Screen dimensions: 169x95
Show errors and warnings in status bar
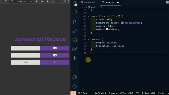tap(82, 93)
